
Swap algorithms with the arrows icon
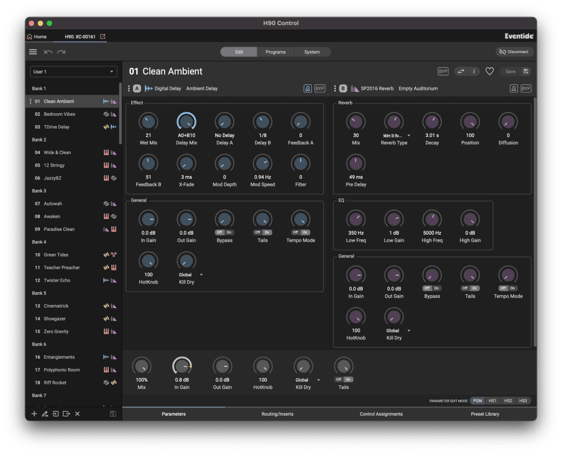[461, 71]
